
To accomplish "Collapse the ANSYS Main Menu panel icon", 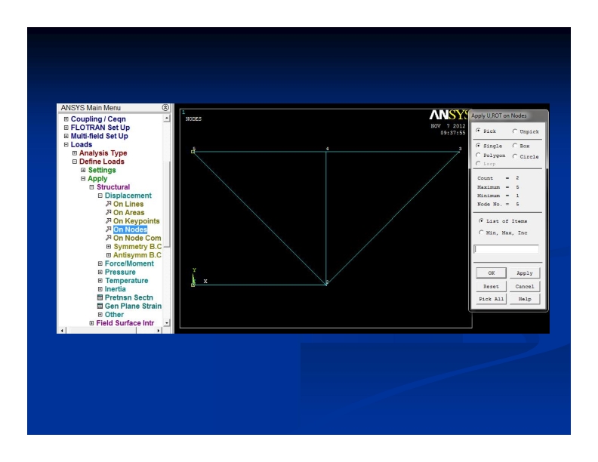I will coord(166,108).
